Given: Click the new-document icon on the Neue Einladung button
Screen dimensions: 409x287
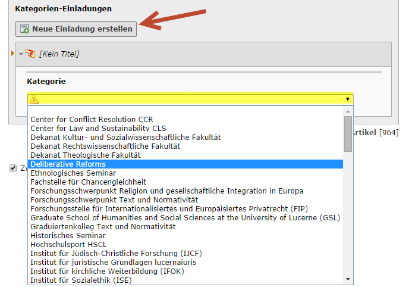Looking at the screenshot, I should 25,29.
